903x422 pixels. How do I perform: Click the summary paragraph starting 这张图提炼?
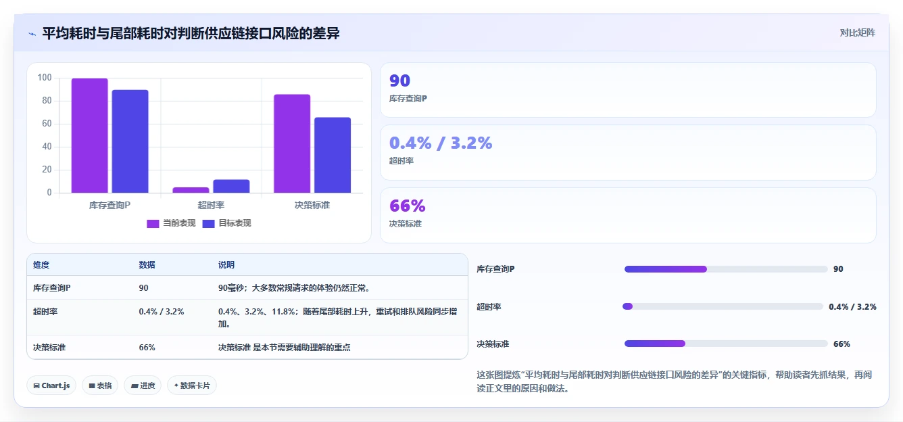click(x=675, y=381)
